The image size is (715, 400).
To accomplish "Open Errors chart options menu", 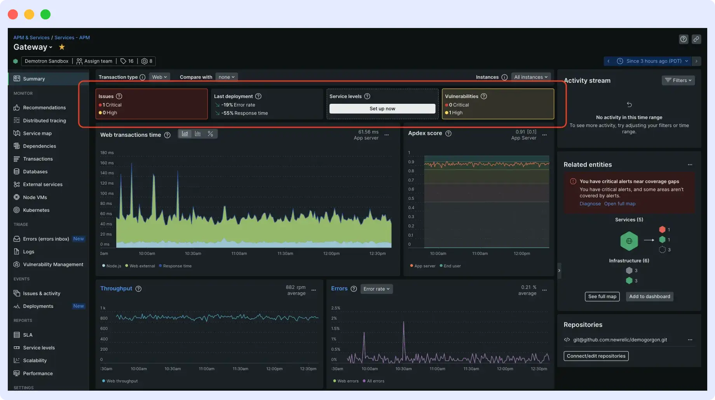I will 544,290.
